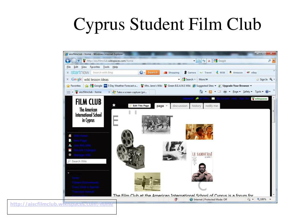
Task: Open the Page dropdown in the command bar
Action: pos(236,92)
